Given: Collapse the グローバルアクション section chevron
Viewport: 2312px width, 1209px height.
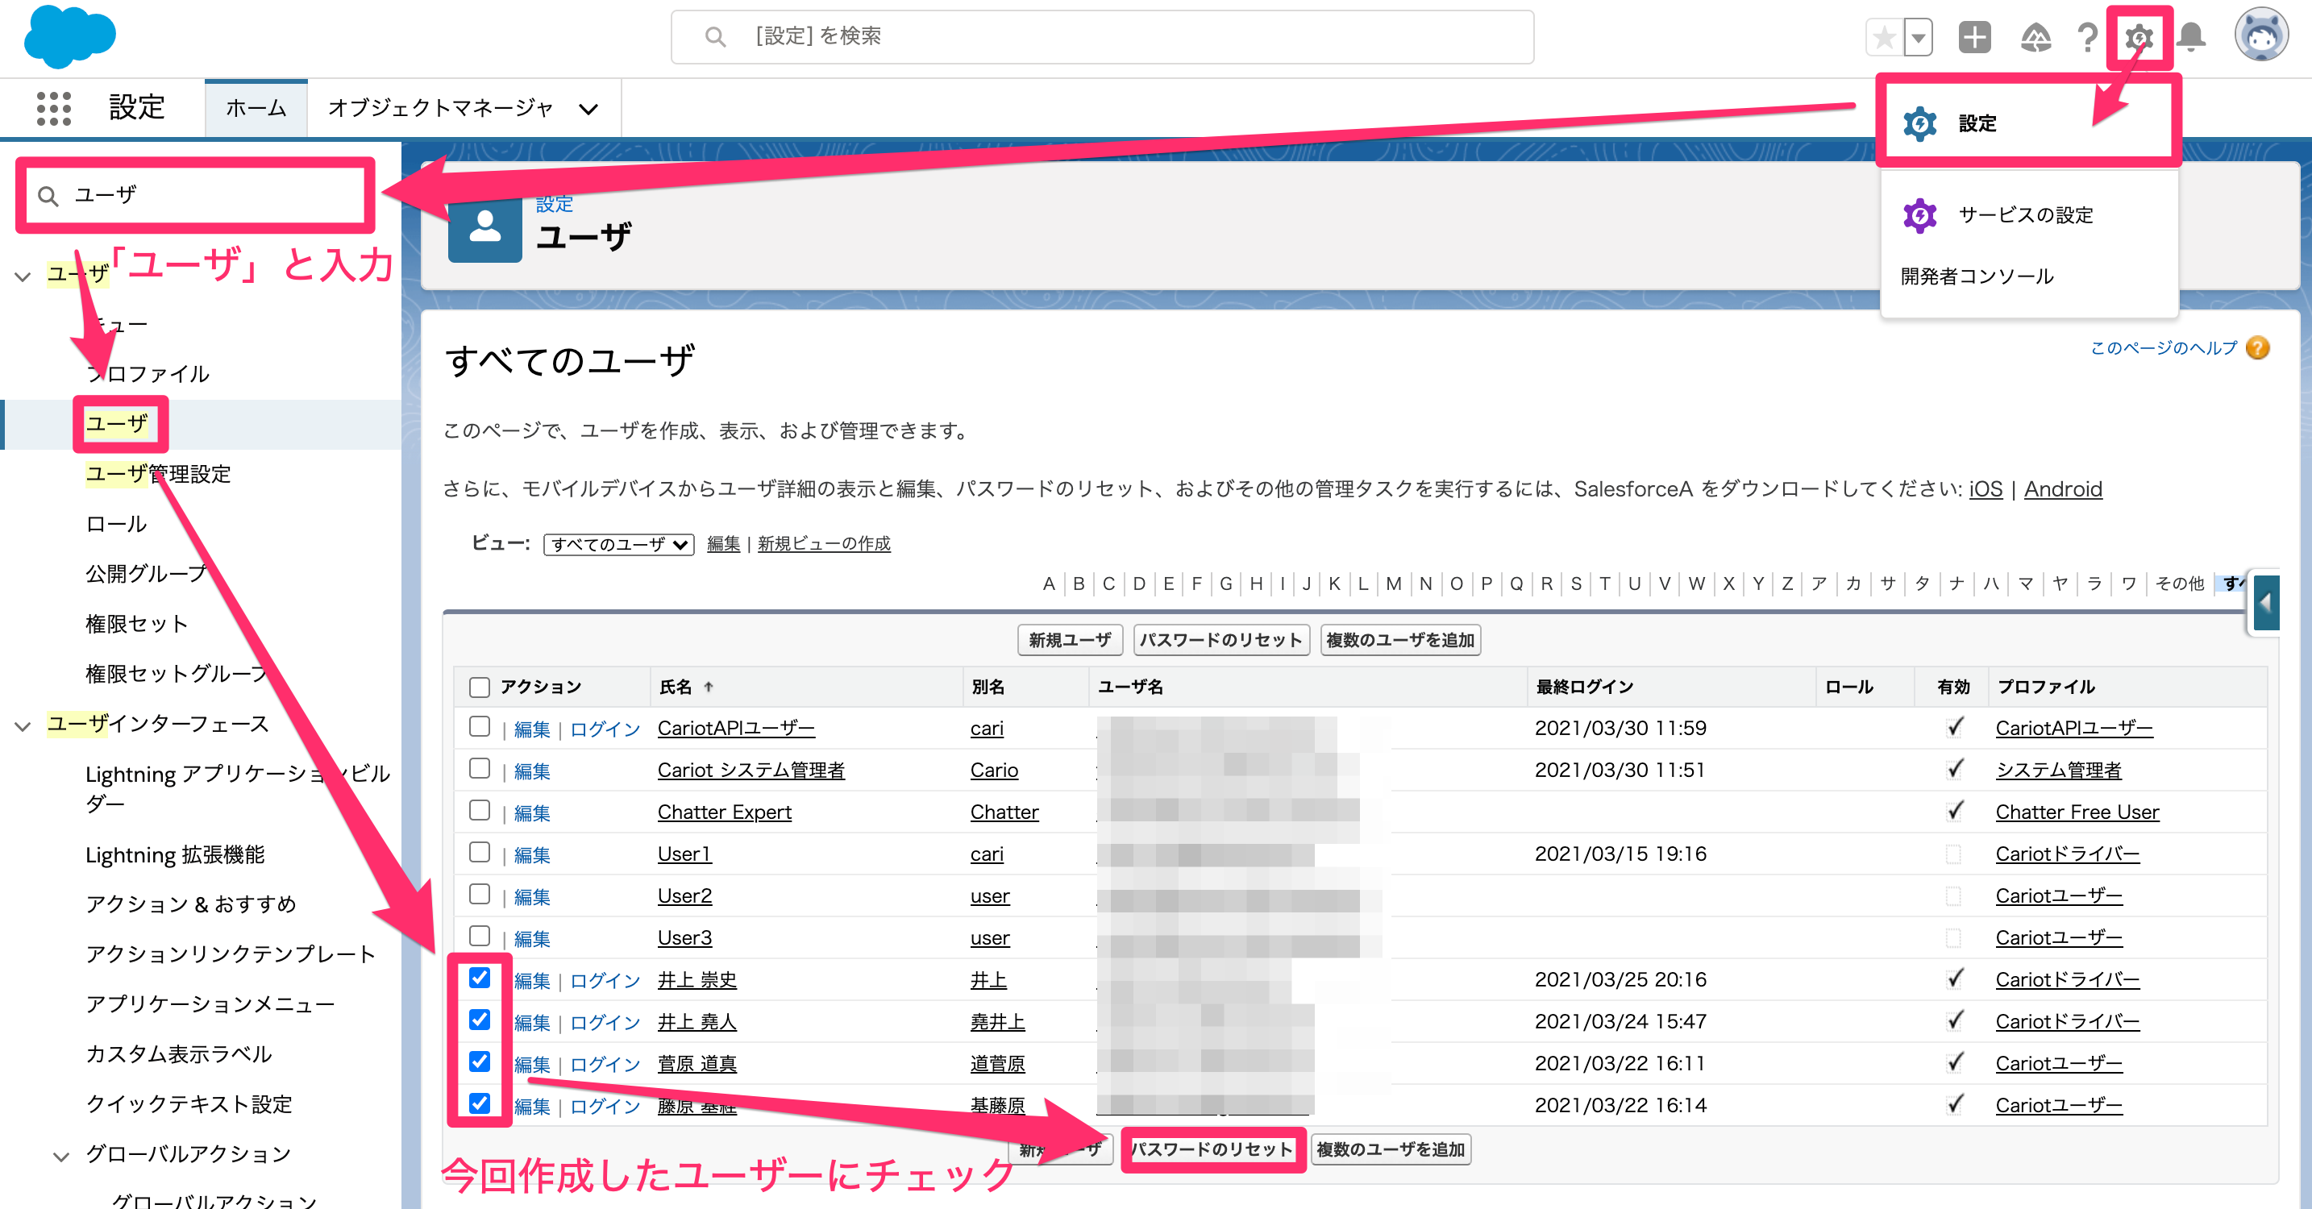Looking at the screenshot, I should (x=61, y=1157).
